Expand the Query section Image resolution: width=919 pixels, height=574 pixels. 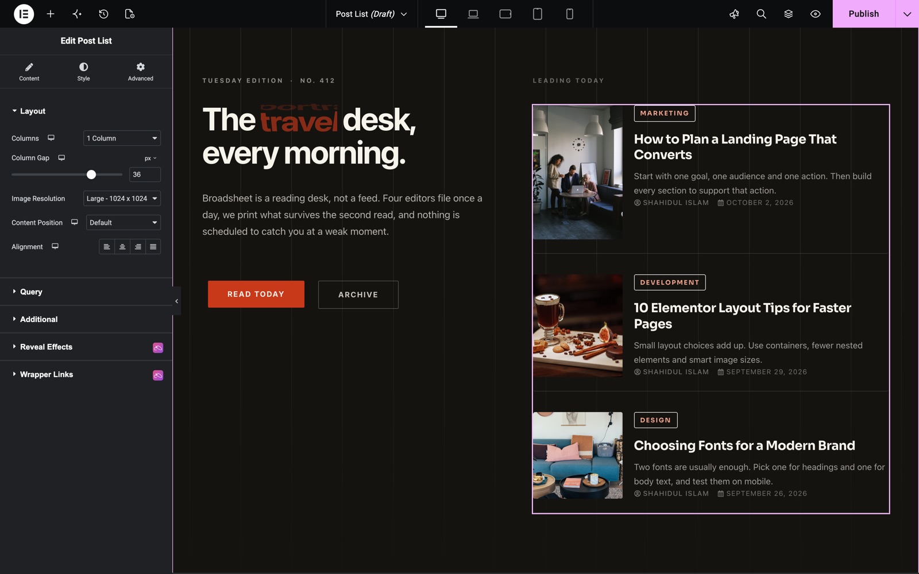click(86, 292)
